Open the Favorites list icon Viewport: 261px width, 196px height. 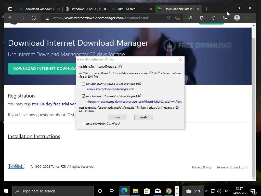click(214, 18)
